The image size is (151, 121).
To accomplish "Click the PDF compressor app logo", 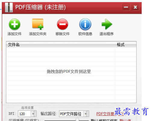I will coord(9,8).
